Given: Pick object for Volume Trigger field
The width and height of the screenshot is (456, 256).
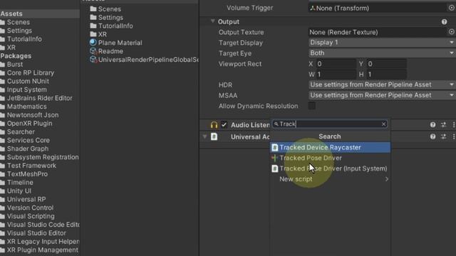Looking at the screenshot, I should [x=451, y=8].
